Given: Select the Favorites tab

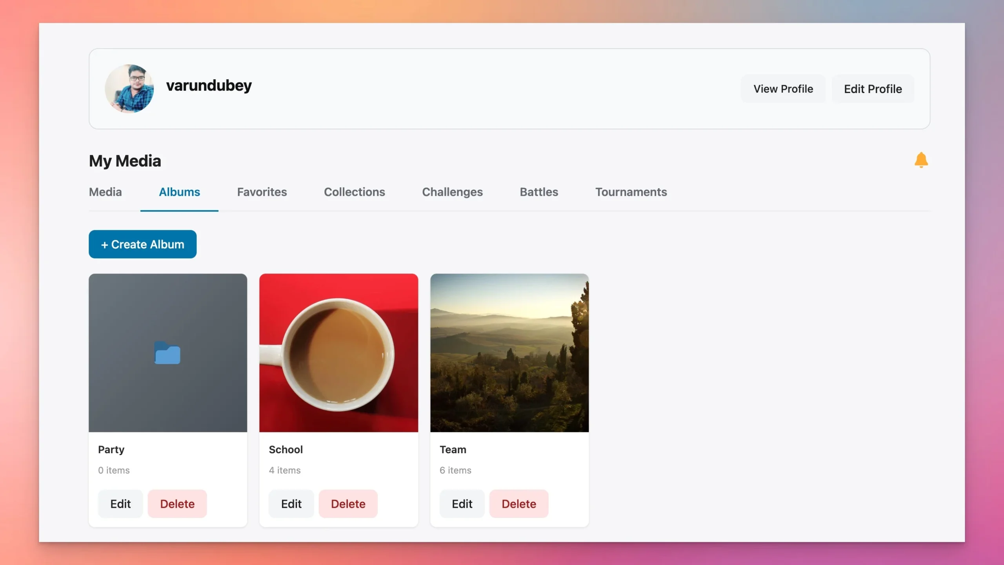Looking at the screenshot, I should click(262, 192).
